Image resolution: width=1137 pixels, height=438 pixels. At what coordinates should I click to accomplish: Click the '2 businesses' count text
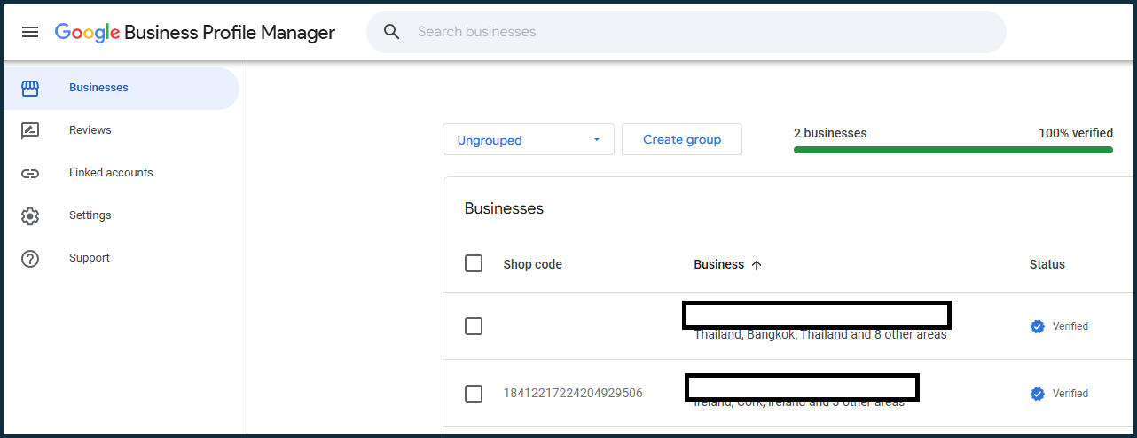tap(830, 133)
